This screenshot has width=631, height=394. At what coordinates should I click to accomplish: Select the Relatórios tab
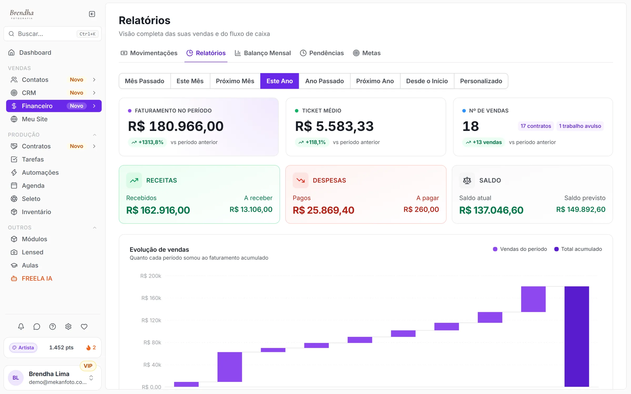click(x=206, y=53)
